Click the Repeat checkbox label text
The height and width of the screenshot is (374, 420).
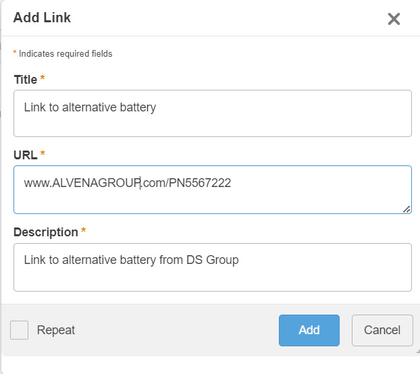pyautogui.click(x=56, y=330)
